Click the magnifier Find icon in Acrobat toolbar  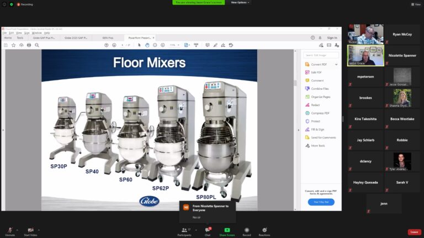point(37,45)
